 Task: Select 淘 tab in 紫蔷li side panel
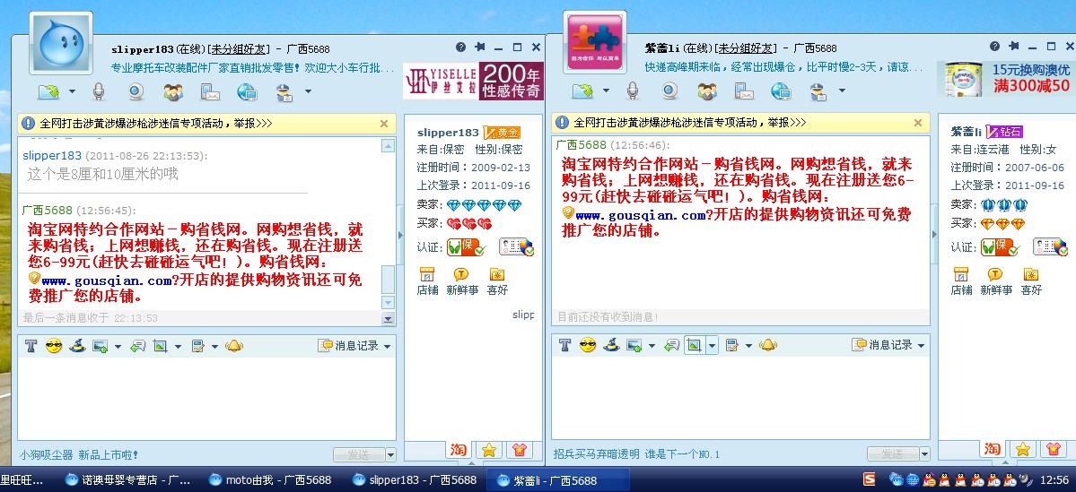[x=993, y=449]
